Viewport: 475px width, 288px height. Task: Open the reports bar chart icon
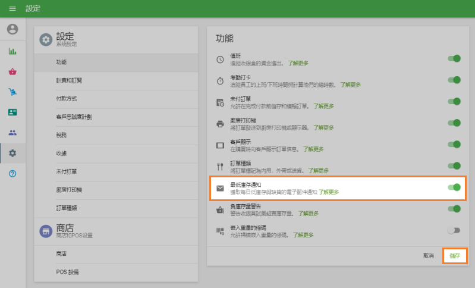(x=12, y=51)
